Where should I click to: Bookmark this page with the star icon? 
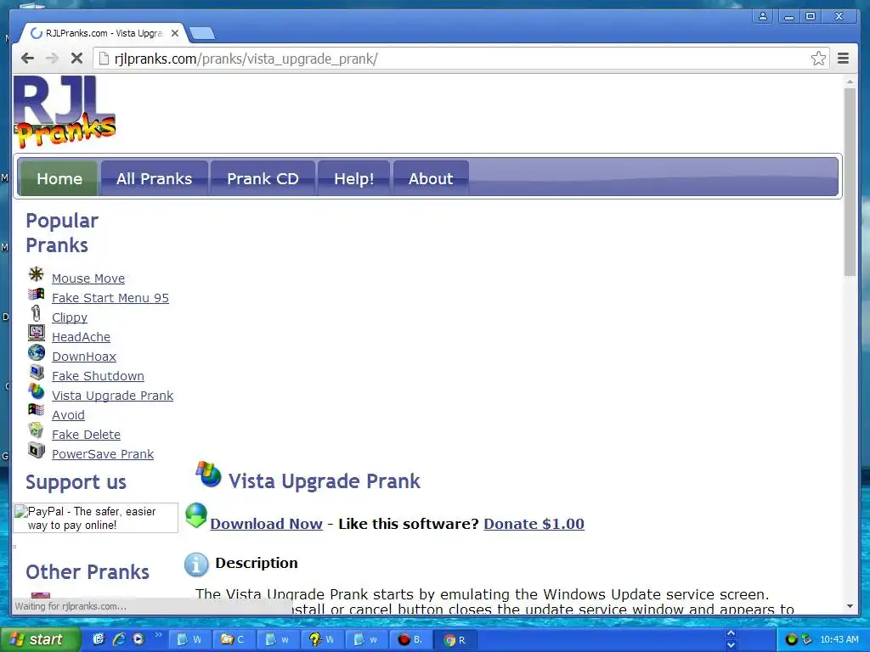tap(818, 59)
